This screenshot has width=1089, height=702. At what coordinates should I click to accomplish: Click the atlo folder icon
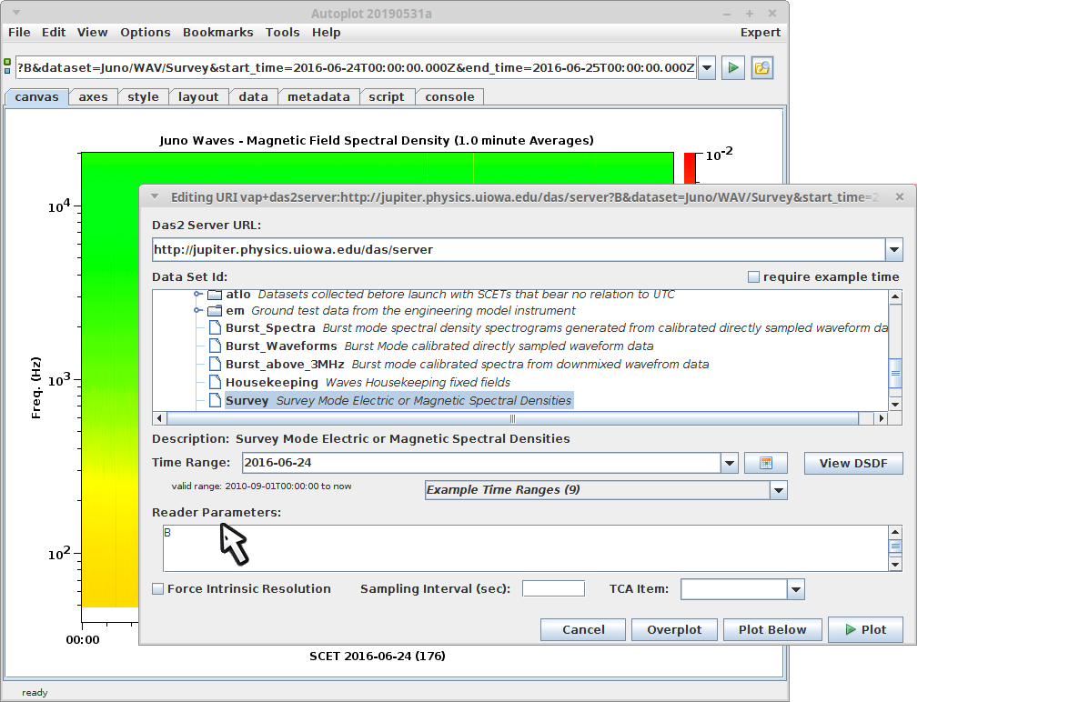(x=215, y=295)
